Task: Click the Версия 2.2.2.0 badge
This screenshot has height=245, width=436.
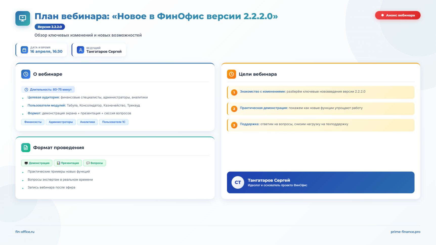Action: click(x=50, y=27)
